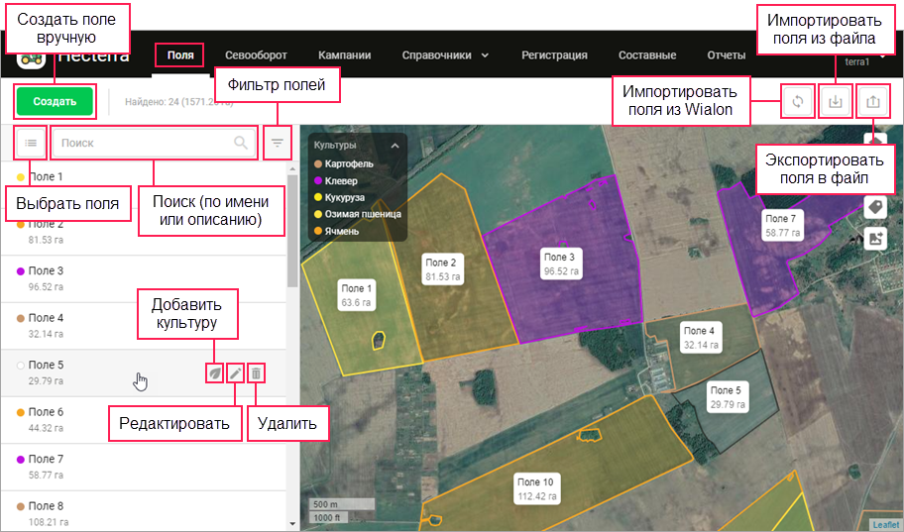Open the field filter icon
The image size is (904, 532).
[278, 143]
